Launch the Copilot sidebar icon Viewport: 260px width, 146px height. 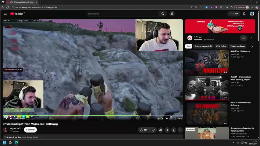point(257,7)
